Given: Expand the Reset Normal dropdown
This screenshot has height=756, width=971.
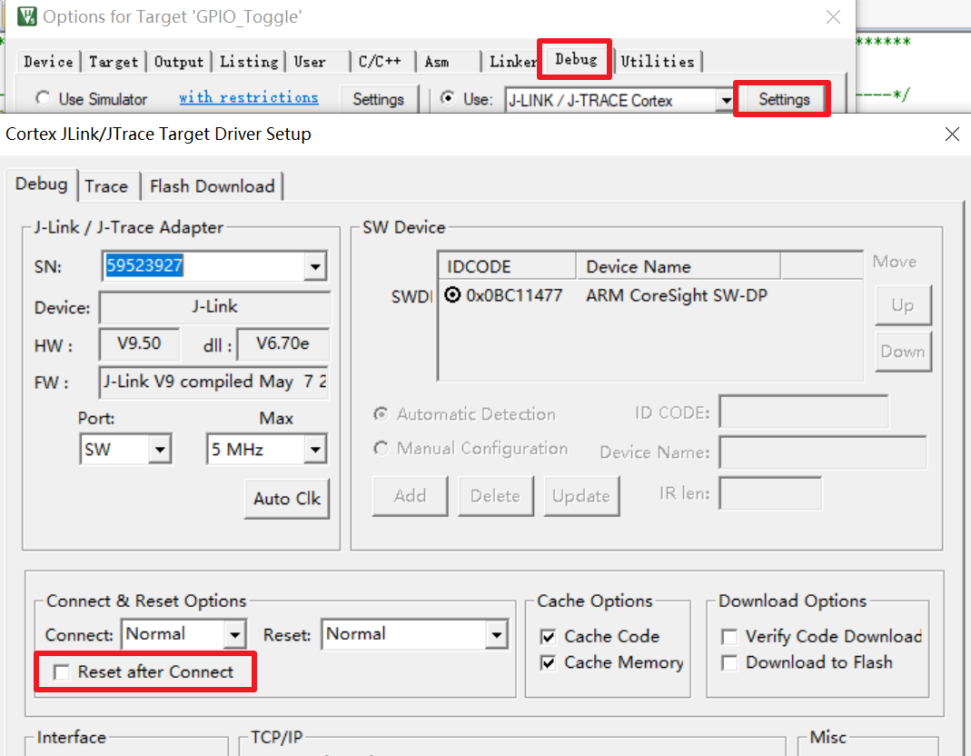Looking at the screenshot, I should point(496,634).
